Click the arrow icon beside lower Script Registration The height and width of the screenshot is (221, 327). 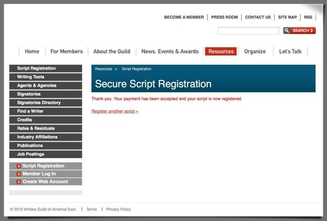coord(19,166)
